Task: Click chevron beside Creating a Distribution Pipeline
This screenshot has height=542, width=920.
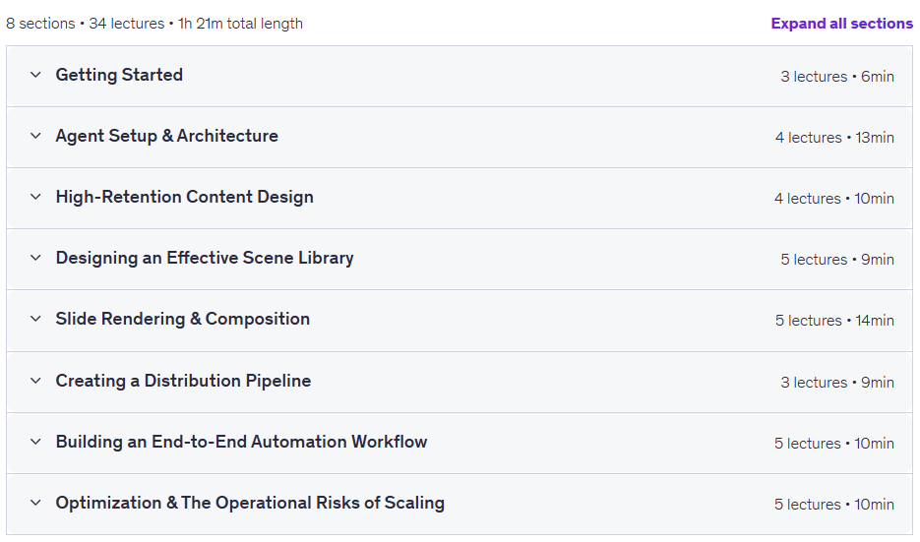Action: (35, 381)
